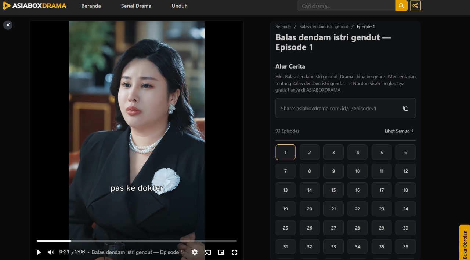Viewport: 470px width, 260px height.
Task: Select episode 1 button
Action: pyautogui.click(x=285, y=152)
